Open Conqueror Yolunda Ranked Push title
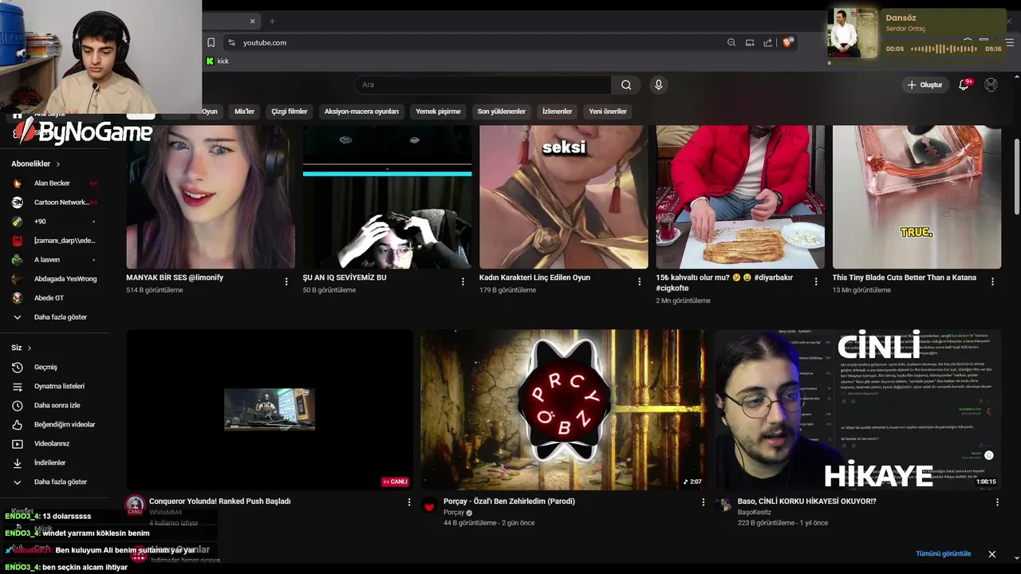1021x574 pixels. tap(219, 501)
